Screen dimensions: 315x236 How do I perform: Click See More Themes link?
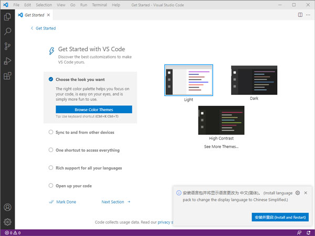tap(221, 146)
